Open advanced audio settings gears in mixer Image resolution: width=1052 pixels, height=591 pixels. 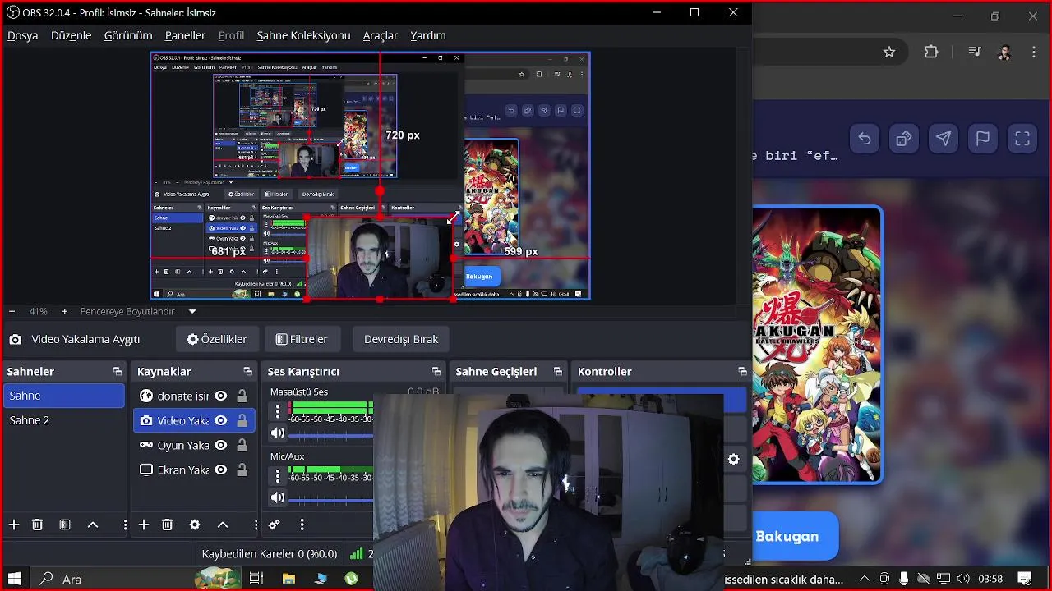tap(275, 525)
